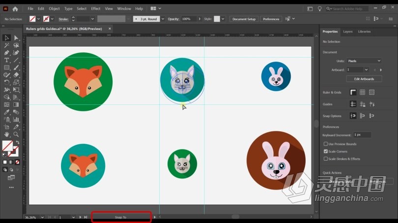Open the Effect menu

click(96, 9)
